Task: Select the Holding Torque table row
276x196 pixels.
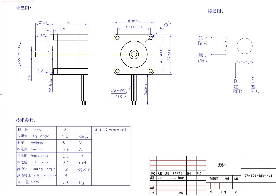Action: pyautogui.click(x=54, y=169)
